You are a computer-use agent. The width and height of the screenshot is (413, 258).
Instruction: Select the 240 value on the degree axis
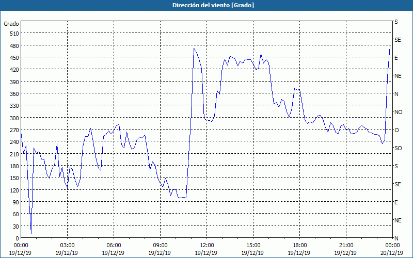(14, 142)
